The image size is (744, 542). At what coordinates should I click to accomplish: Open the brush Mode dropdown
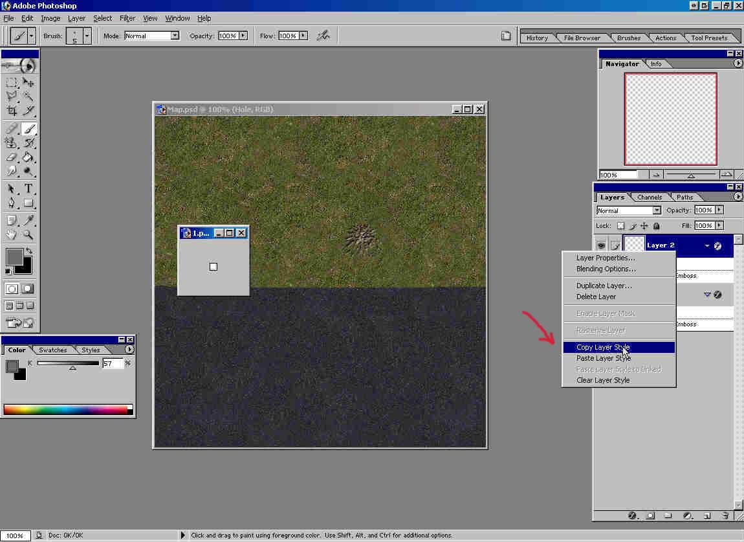pos(175,36)
